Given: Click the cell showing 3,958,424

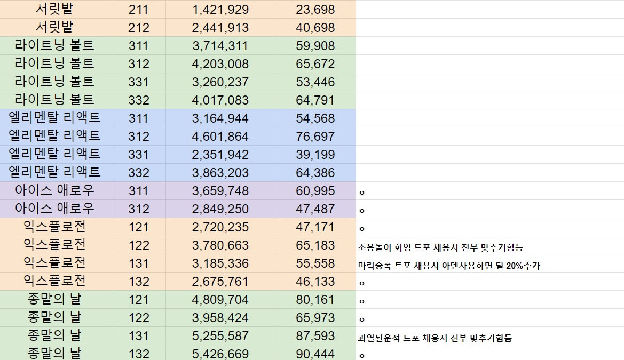Looking at the screenshot, I should [220, 318].
